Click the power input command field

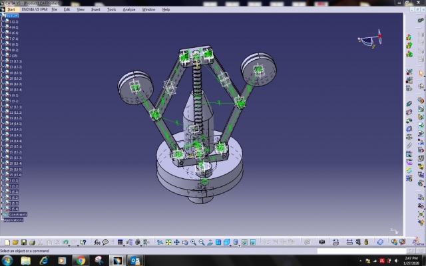pos(361,251)
